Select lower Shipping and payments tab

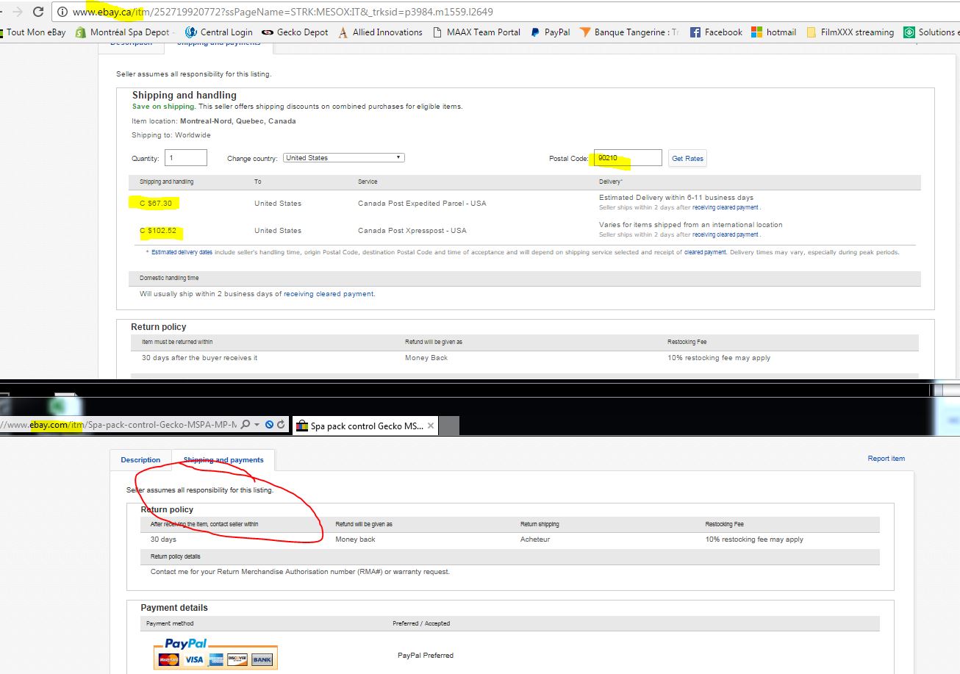pyautogui.click(x=223, y=460)
